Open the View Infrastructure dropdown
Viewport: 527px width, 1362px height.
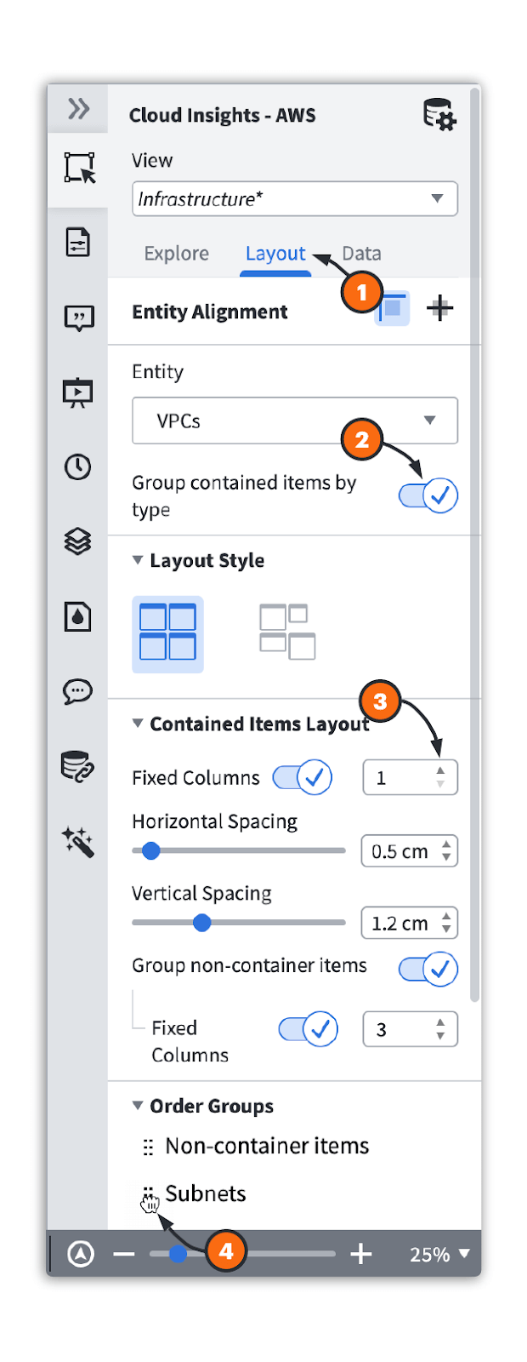(295, 198)
